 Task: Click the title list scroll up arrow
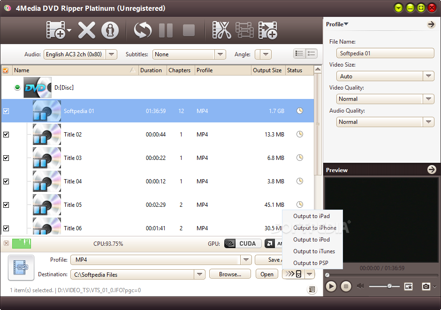click(x=318, y=69)
